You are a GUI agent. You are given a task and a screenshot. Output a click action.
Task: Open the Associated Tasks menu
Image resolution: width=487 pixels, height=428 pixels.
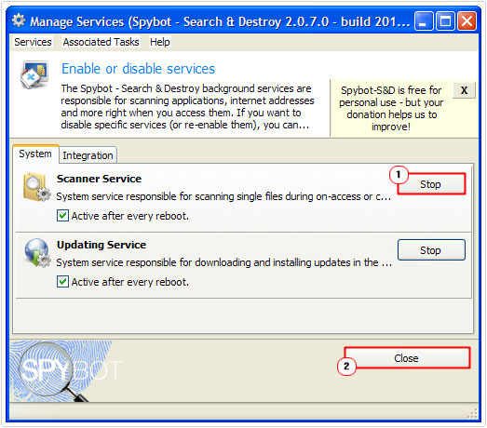(x=101, y=42)
